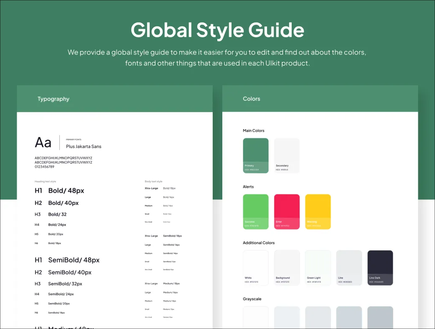Select the "Alerts" section label

[248, 186]
